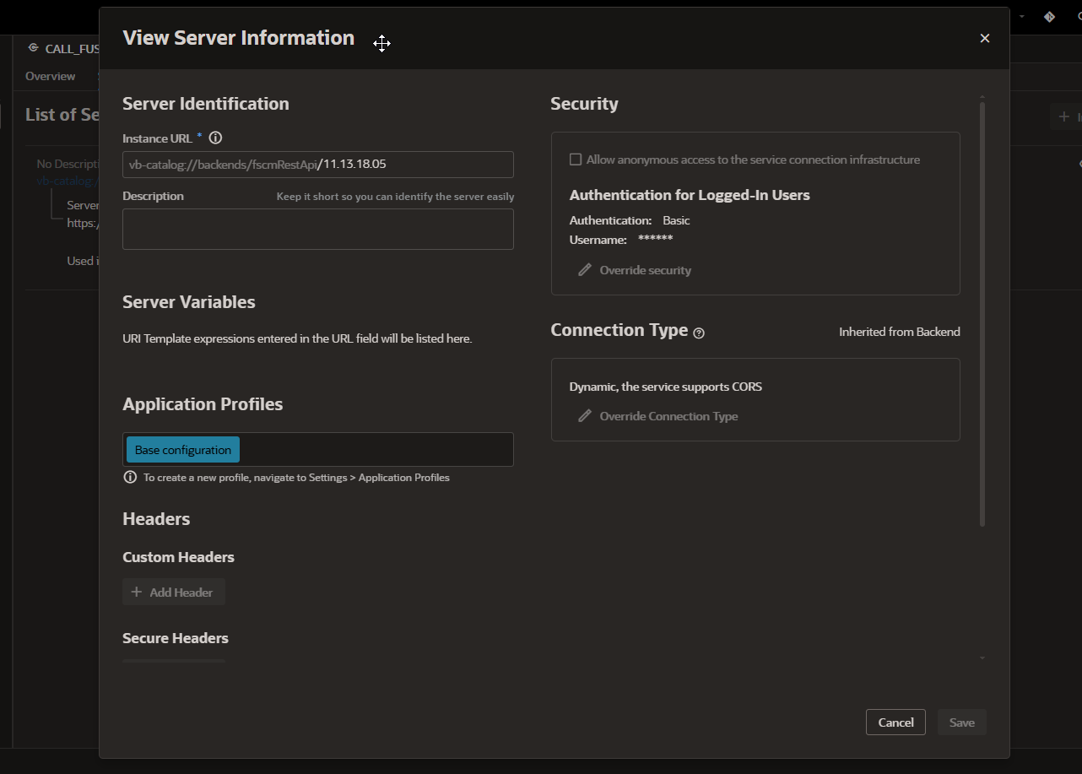The width and height of the screenshot is (1082, 774).
Task: Click the Application Profiles selection box
Action: [x=318, y=449]
